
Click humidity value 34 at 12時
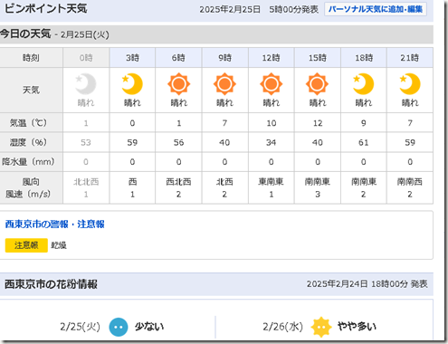[272, 142]
